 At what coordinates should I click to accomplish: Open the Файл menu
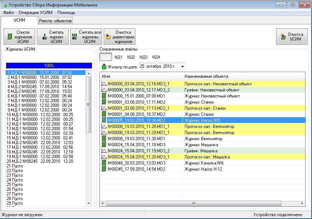(x=8, y=13)
